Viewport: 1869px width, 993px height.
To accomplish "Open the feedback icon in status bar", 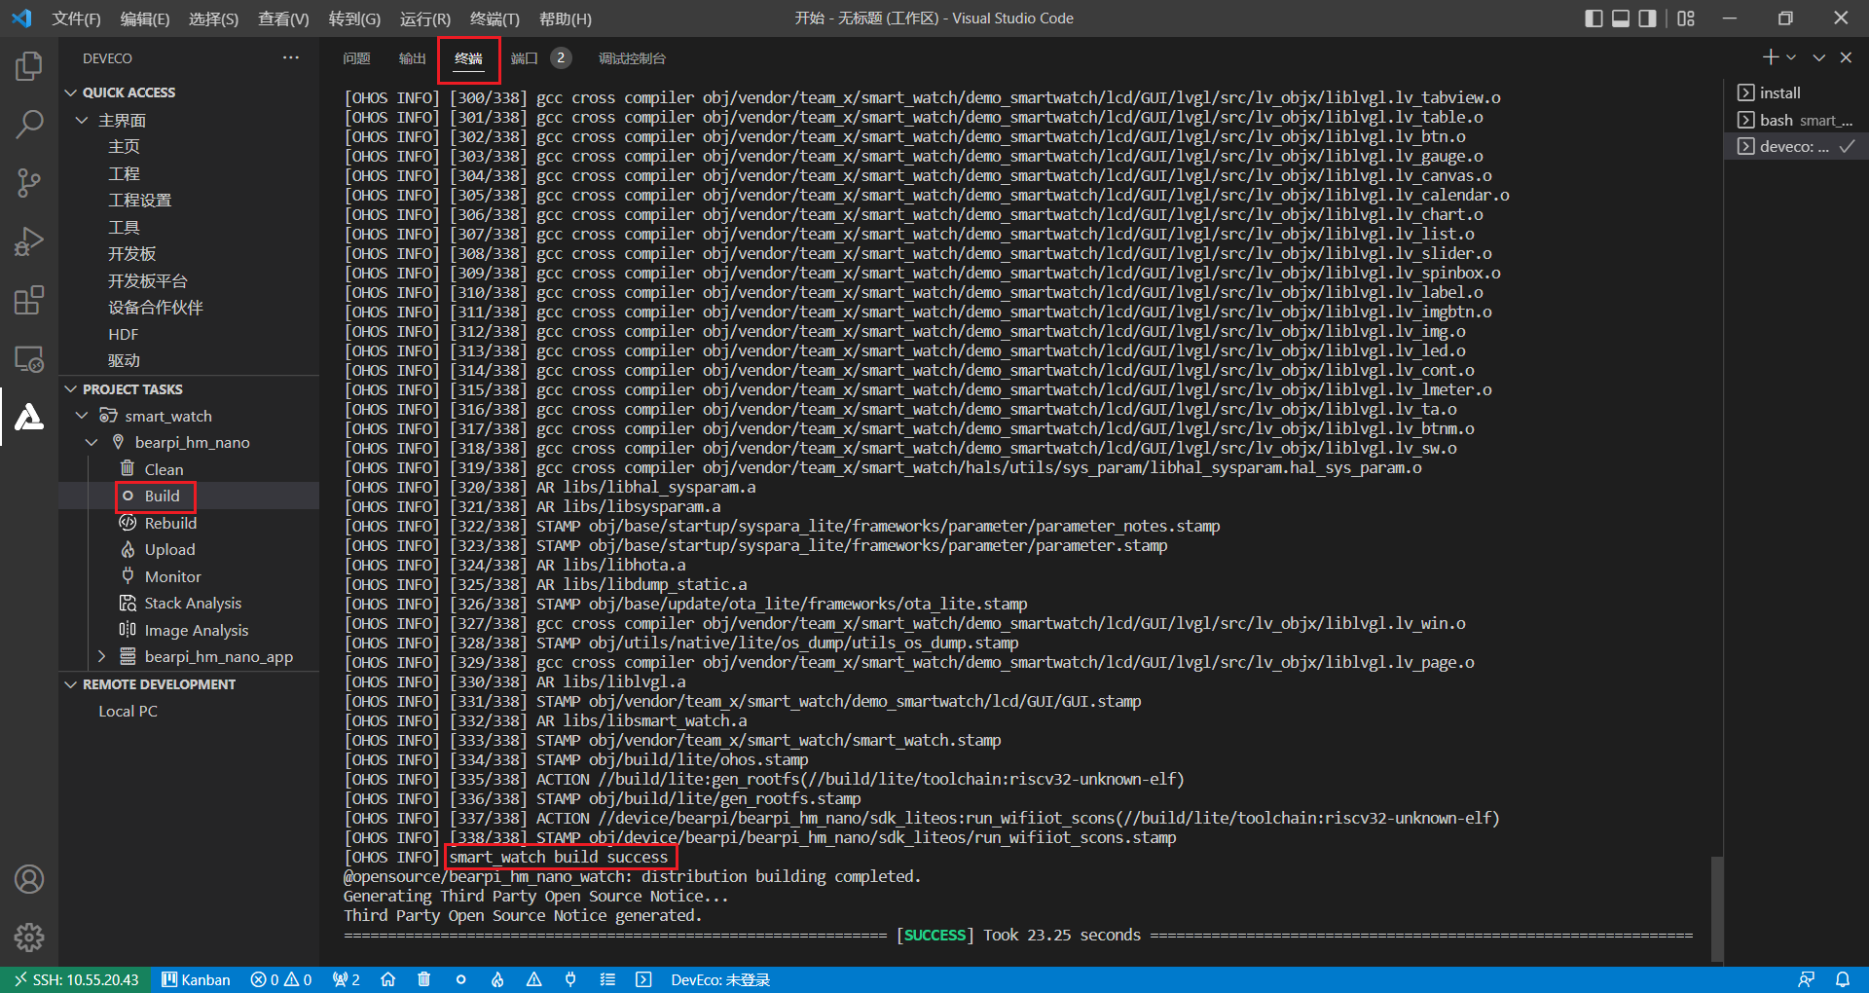I will coord(1806,979).
